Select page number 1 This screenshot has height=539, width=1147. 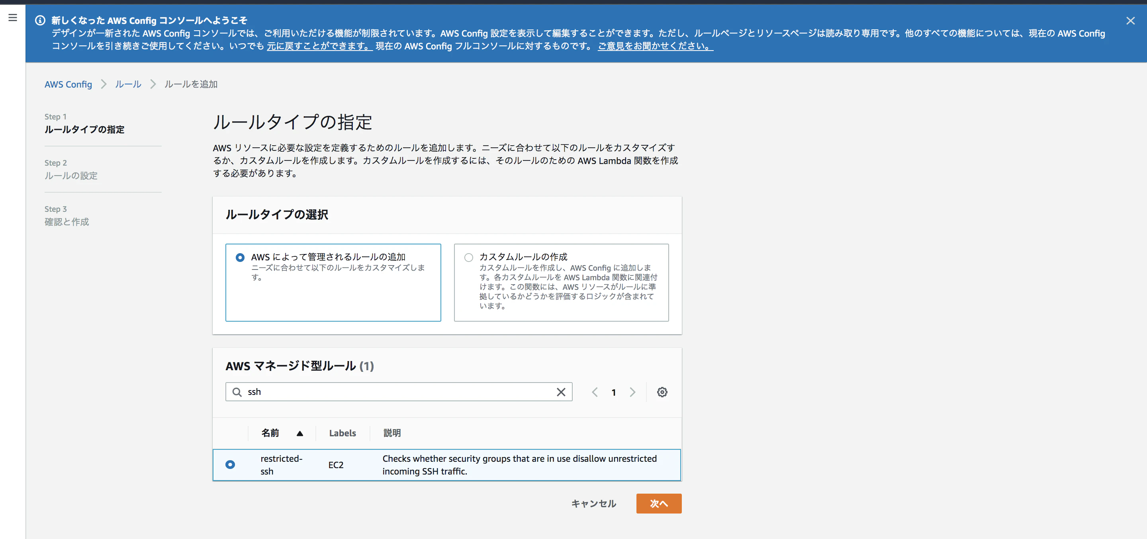(614, 393)
